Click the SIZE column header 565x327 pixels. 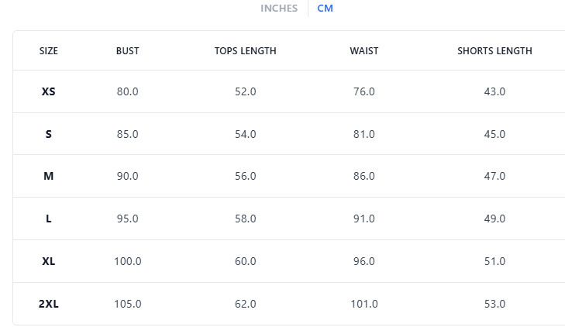tap(49, 51)
